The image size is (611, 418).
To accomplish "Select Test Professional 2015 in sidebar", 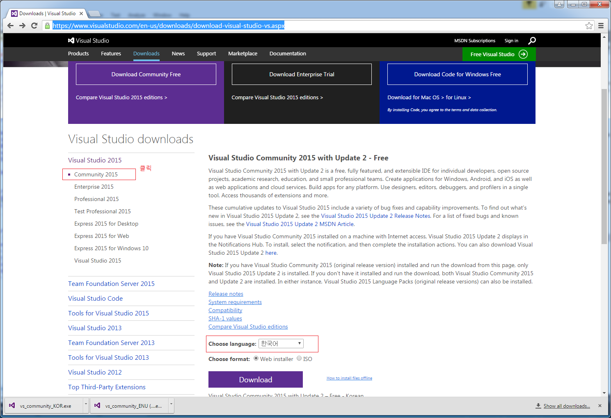I will tap(103, 211).
